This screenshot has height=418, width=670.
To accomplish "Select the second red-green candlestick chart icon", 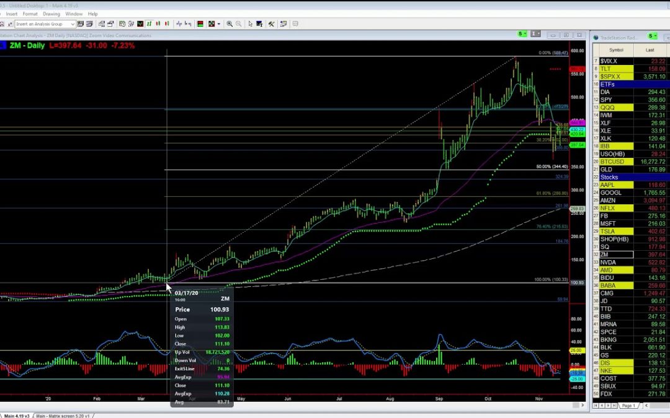I will point(167,24).
